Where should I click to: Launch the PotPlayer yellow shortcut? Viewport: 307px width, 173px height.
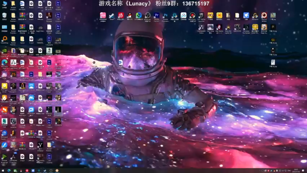[4, 88]
